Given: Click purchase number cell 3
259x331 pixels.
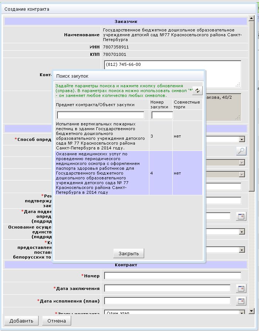Looking at the screenshot, I should click(161, 136).
